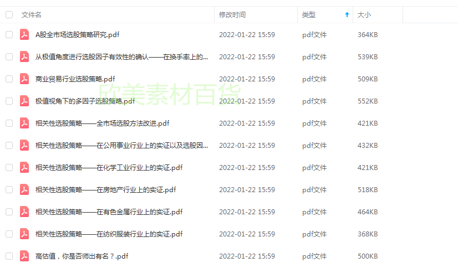Click modified time of 商业贸易行业选股策略.pdf

pyautogui.click(x=247, y=79)
